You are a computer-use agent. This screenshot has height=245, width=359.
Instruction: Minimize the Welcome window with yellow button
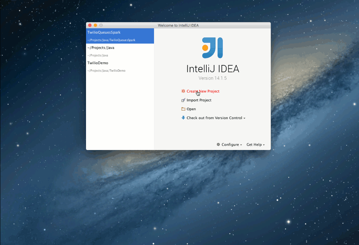tap(96, 25)
